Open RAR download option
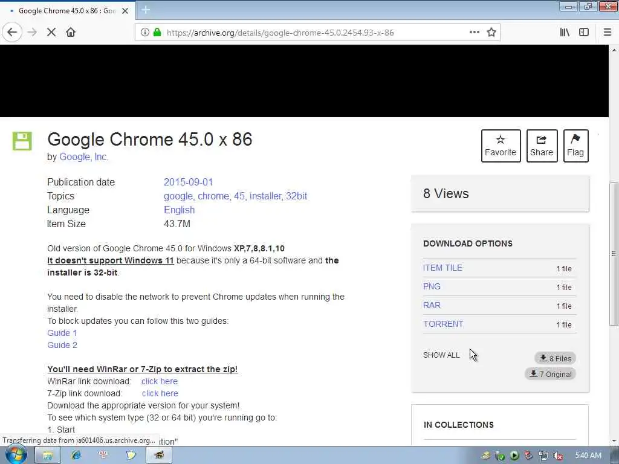The image size is (619, 464). (x=432, y=305)
